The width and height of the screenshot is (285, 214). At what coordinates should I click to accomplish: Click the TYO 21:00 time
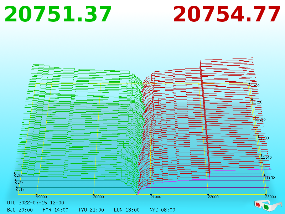click(x=91, y=210)
